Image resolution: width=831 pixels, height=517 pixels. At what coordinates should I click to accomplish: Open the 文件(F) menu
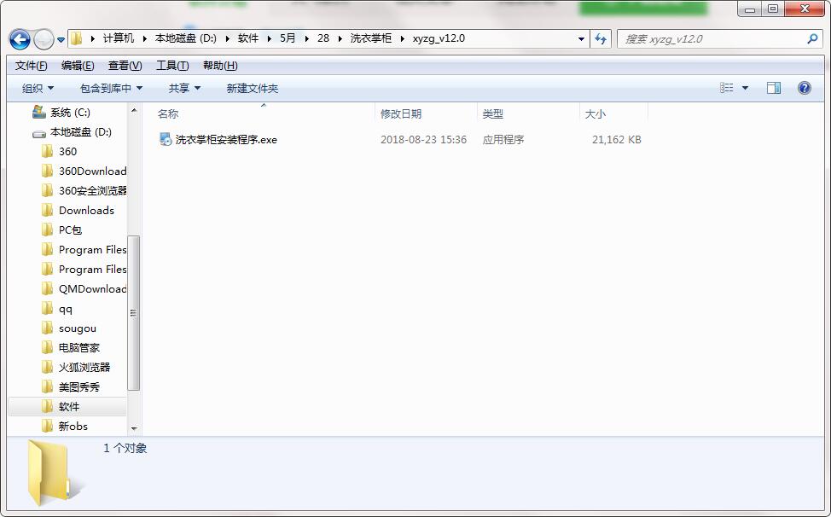pyautogui.click(x=32, y=66)
